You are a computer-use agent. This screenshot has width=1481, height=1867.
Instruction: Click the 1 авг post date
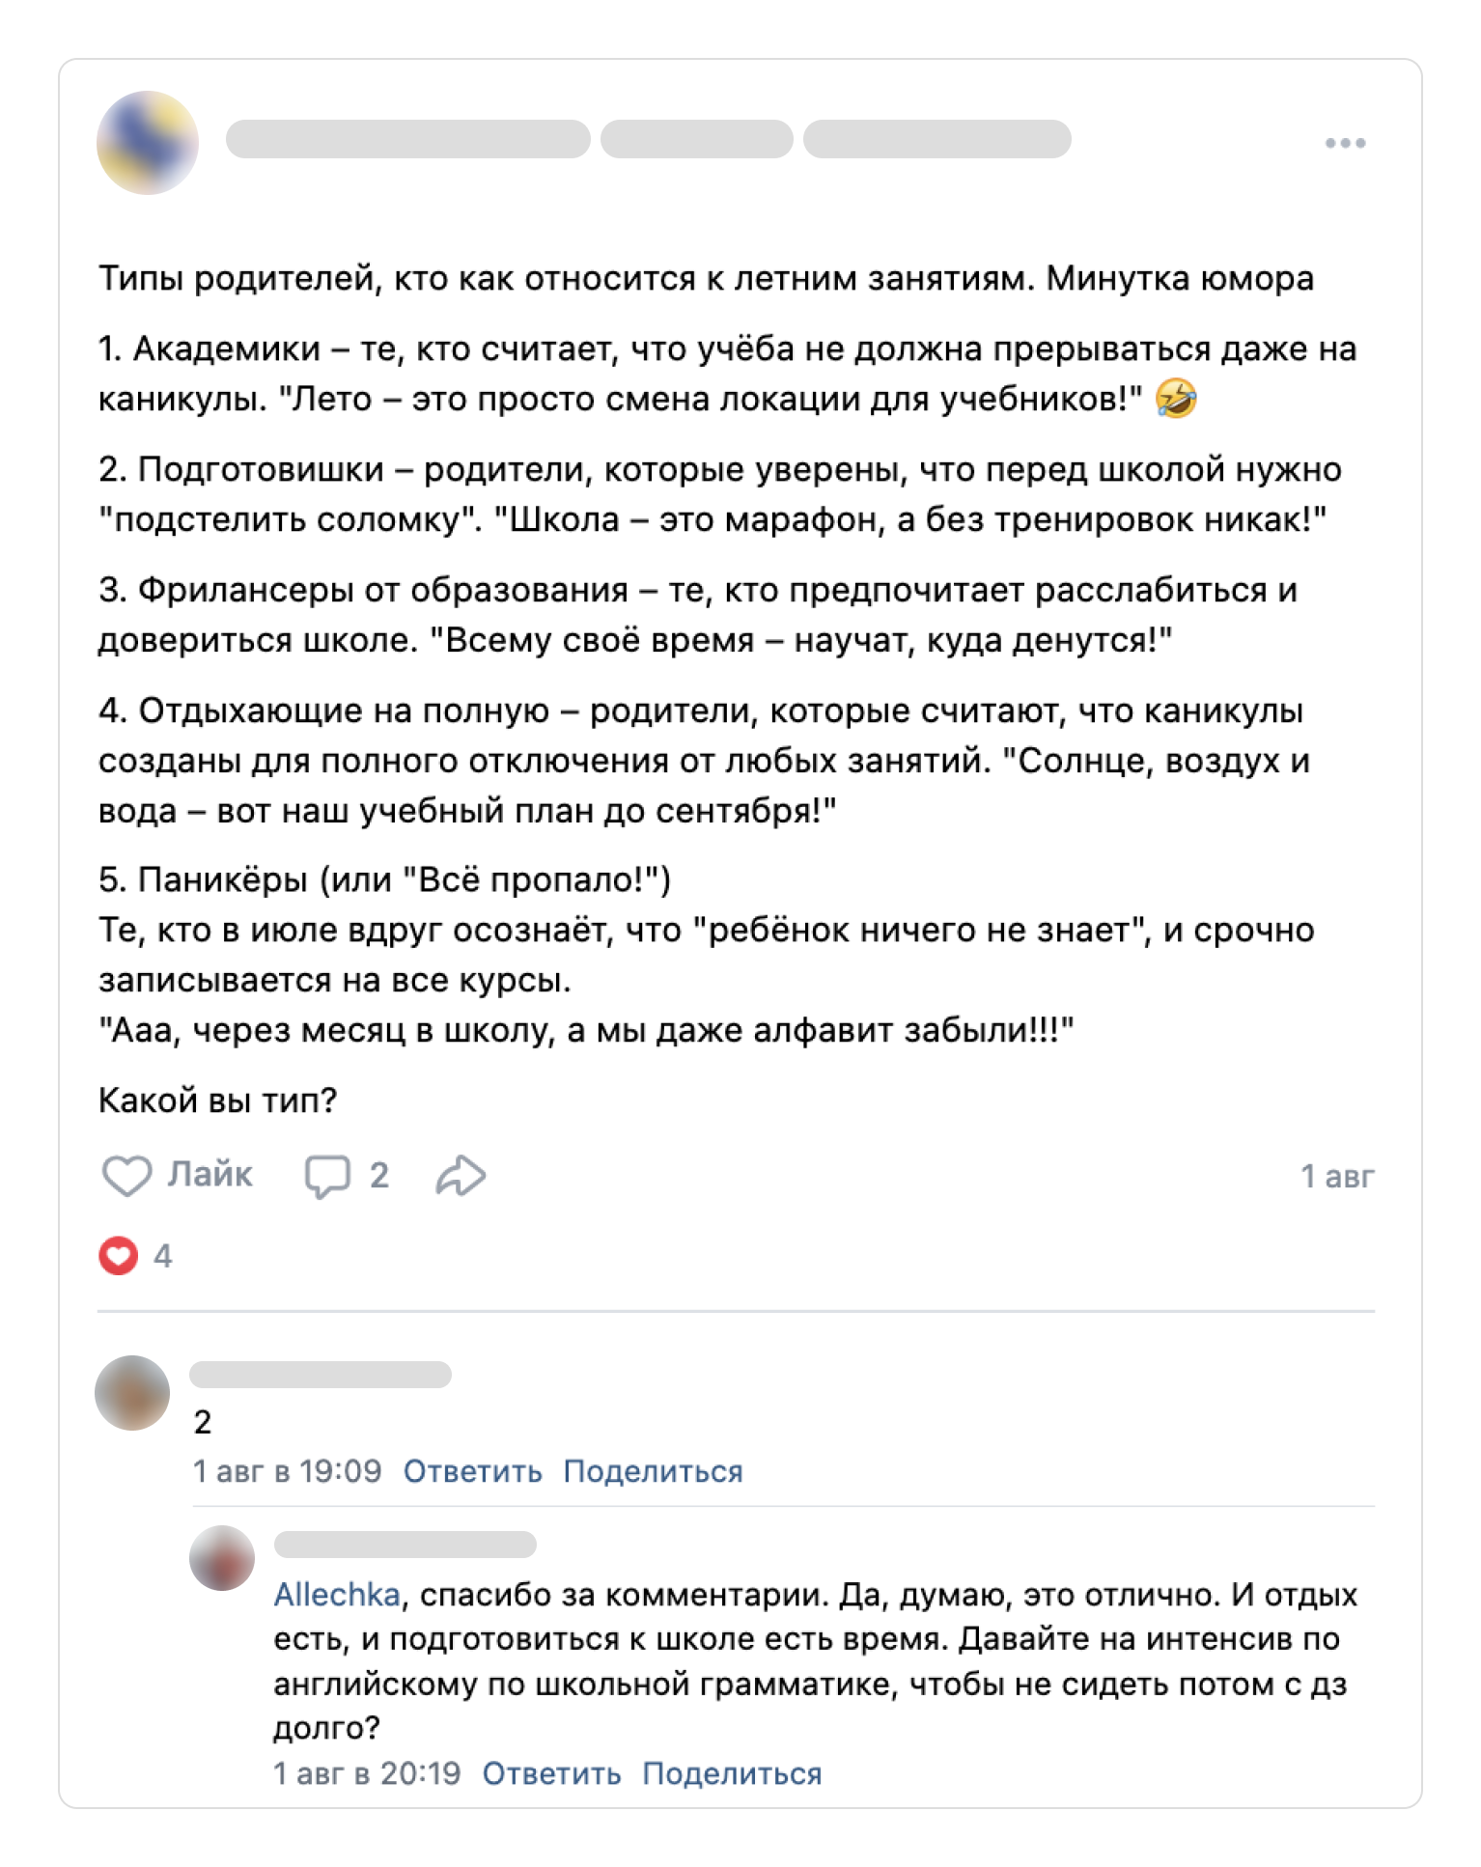coord(1339,1174)
